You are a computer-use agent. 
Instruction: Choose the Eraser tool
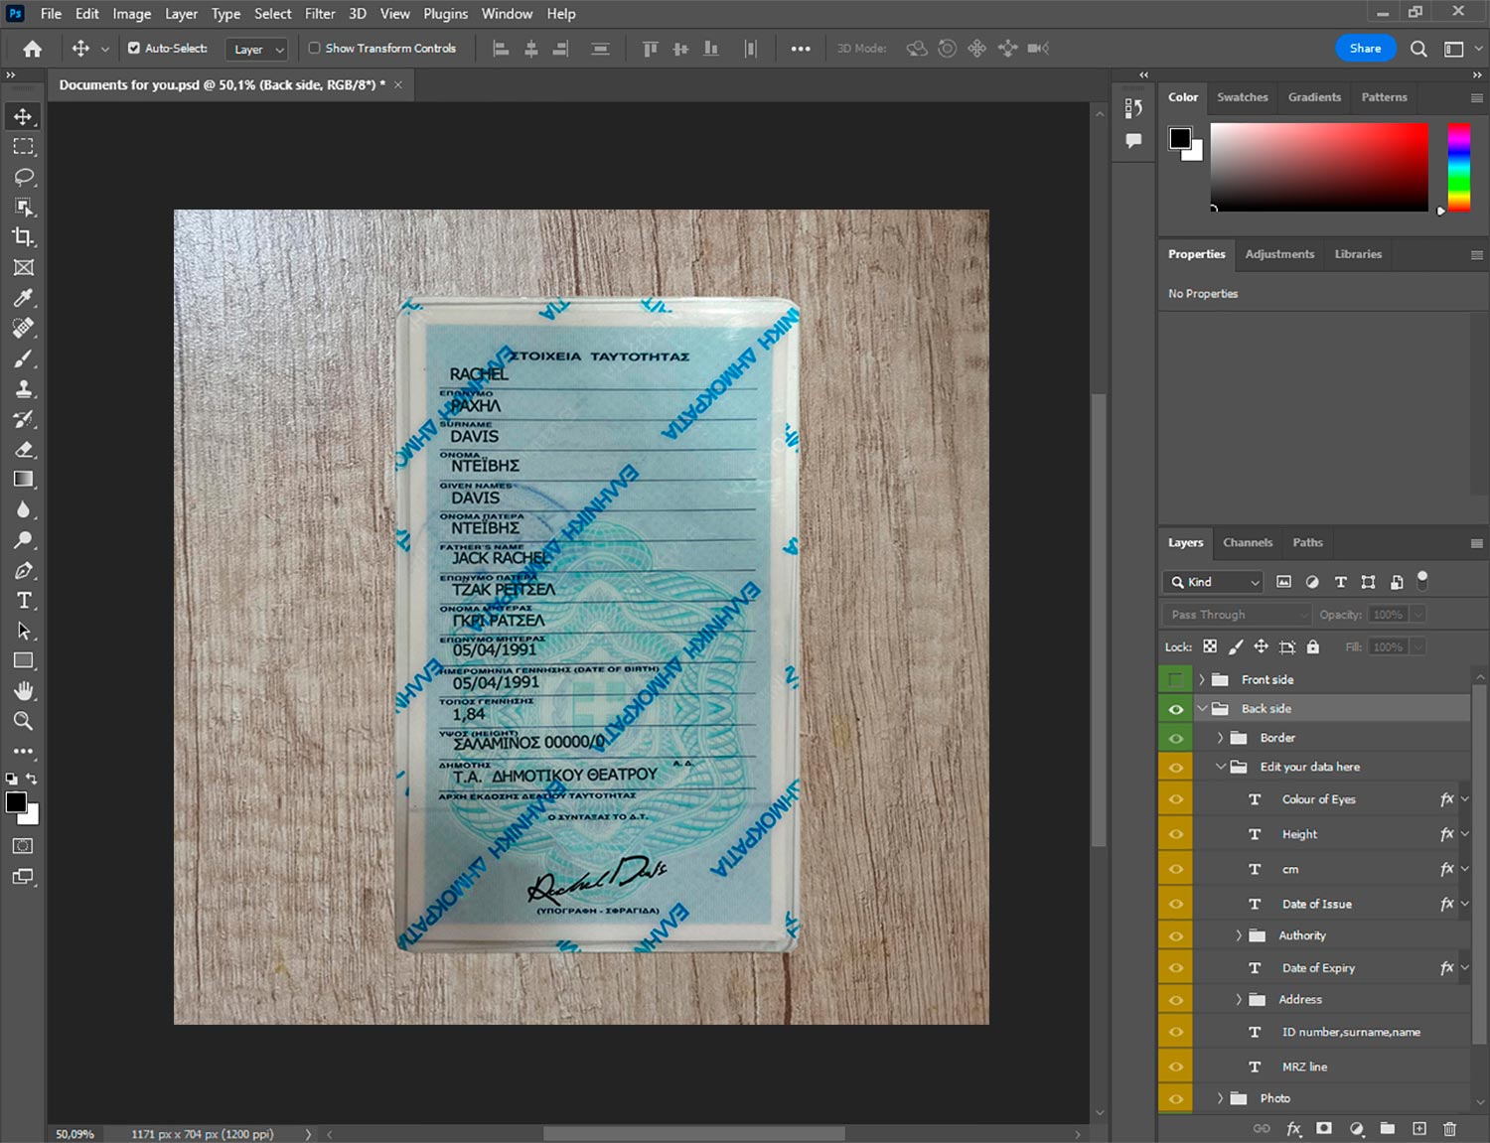click(x=23, y=450)
